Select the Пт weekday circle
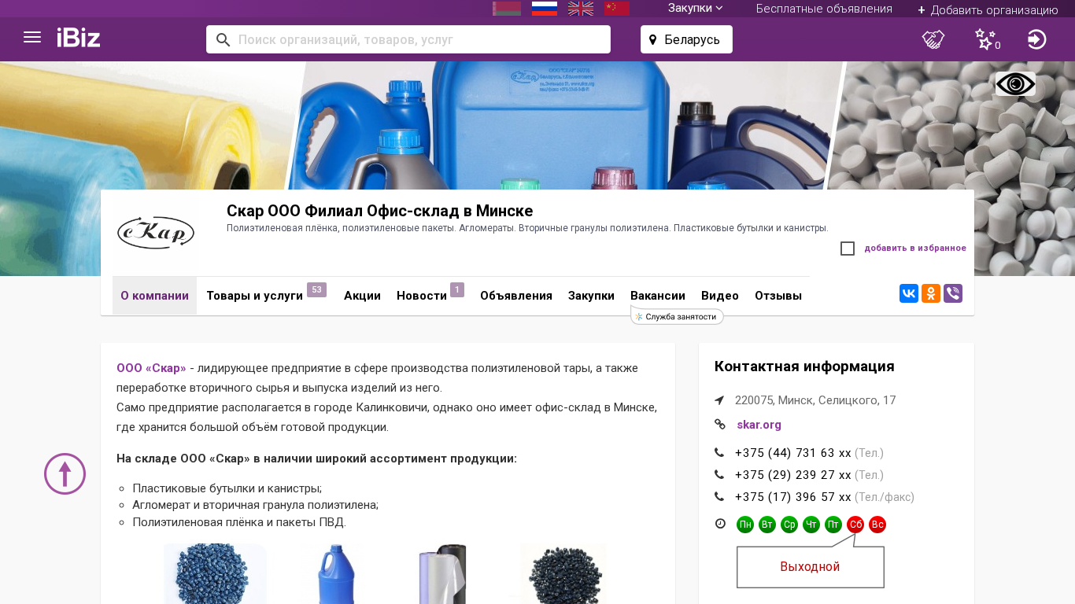The image size is (1075, 604). click(833, 525)
